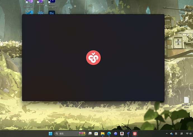Open the Wi-Fi network tray icon
This screenshot has width=193, height=137.
[x=187, y=134]
